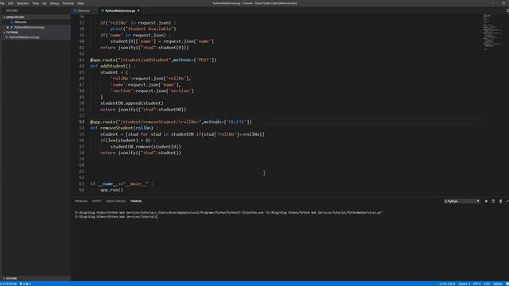This screenshot has height=286, width=509.
Task: Open the Help menu
Action: (x=80, y=3)
